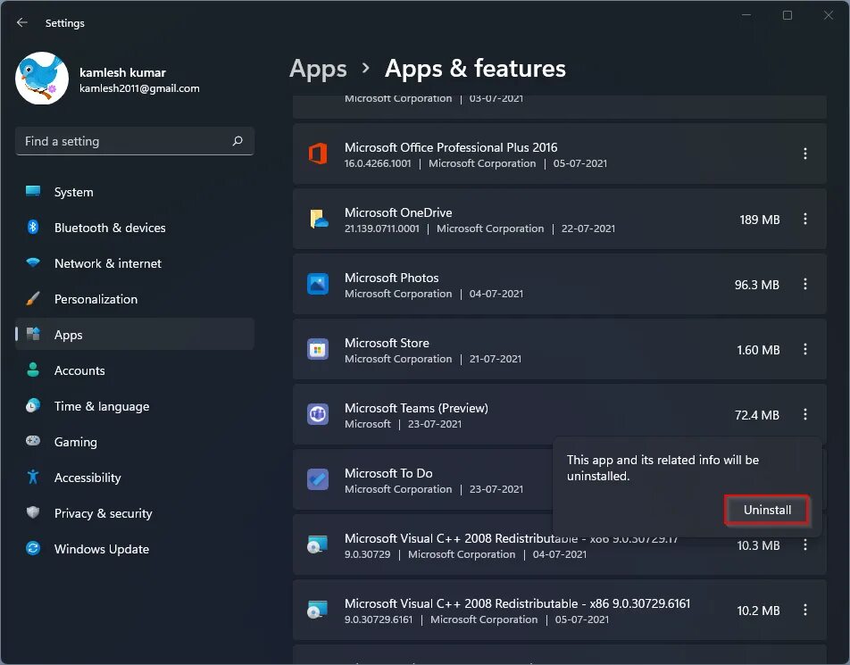
Task: Open Gaming settings
Action: [135, 442]
